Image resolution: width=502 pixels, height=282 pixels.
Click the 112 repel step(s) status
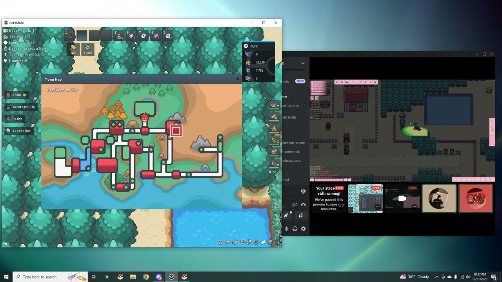pyautogui.click(x=24, y=54)
